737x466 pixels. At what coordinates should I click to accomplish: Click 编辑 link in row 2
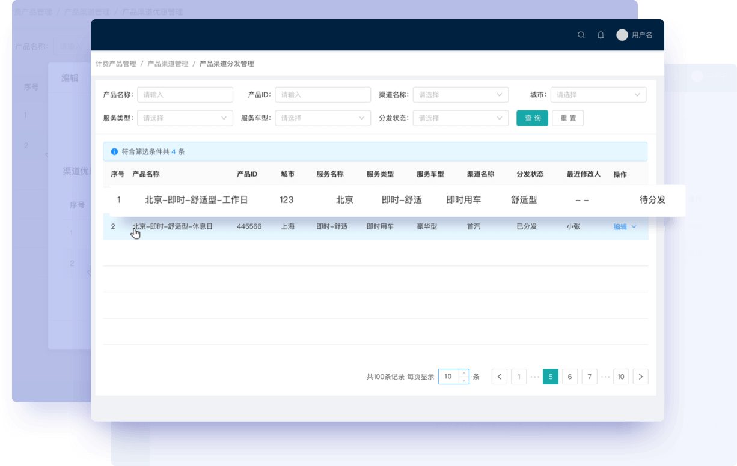click(x=620, y=227)
